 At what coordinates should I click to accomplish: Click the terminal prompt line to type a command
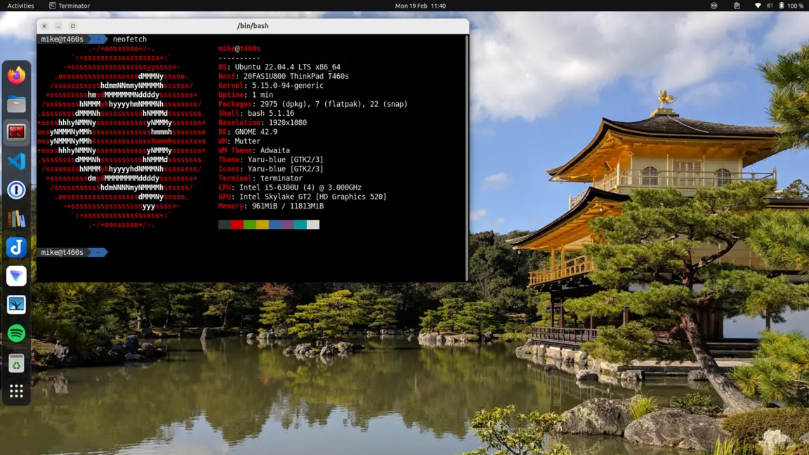[140, 251]
